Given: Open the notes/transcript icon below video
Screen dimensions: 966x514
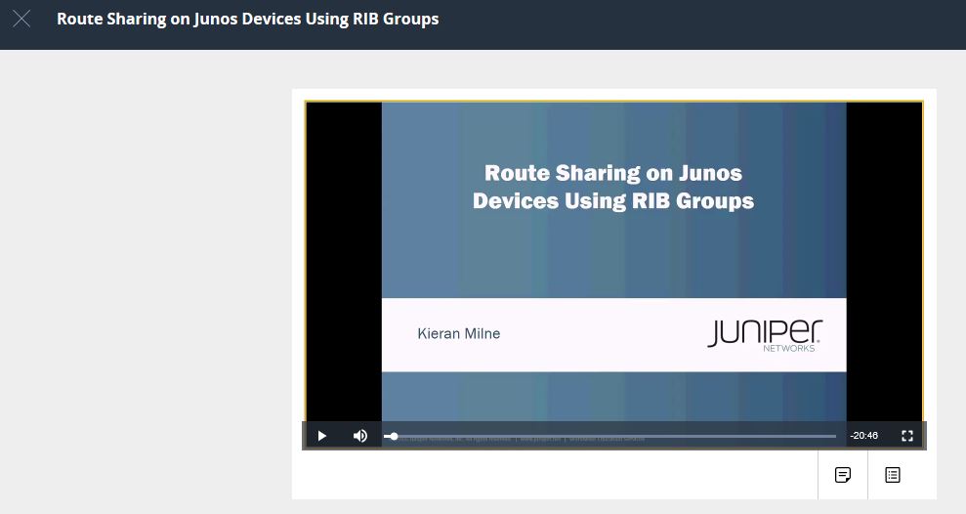Looking at the screenshot, I should click(x=843, y=475).
